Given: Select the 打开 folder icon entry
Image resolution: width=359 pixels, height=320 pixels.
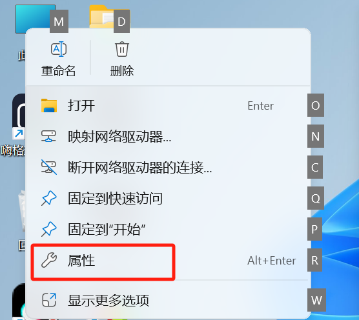Looking at the screenshot, I should [x=49, y=105].
